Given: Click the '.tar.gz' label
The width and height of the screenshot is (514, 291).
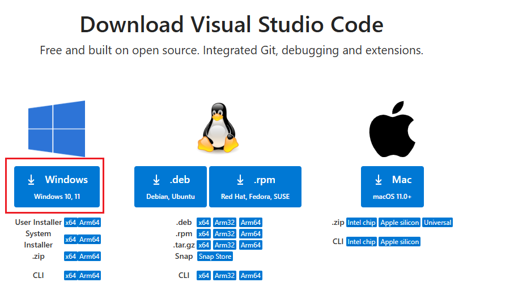Looking at the screenshot, I should (x=184, y=245).
